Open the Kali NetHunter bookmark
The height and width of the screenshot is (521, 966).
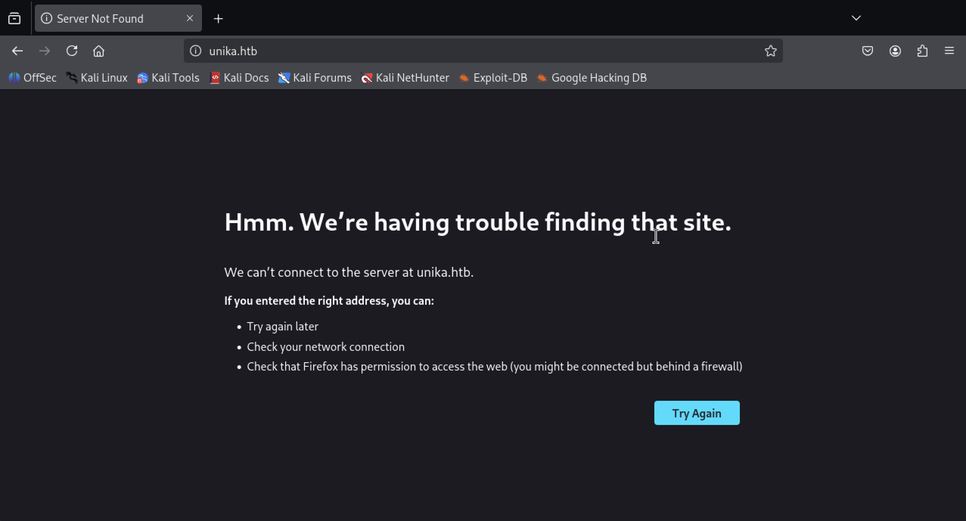pyautogui.click(x=405, y=78)
